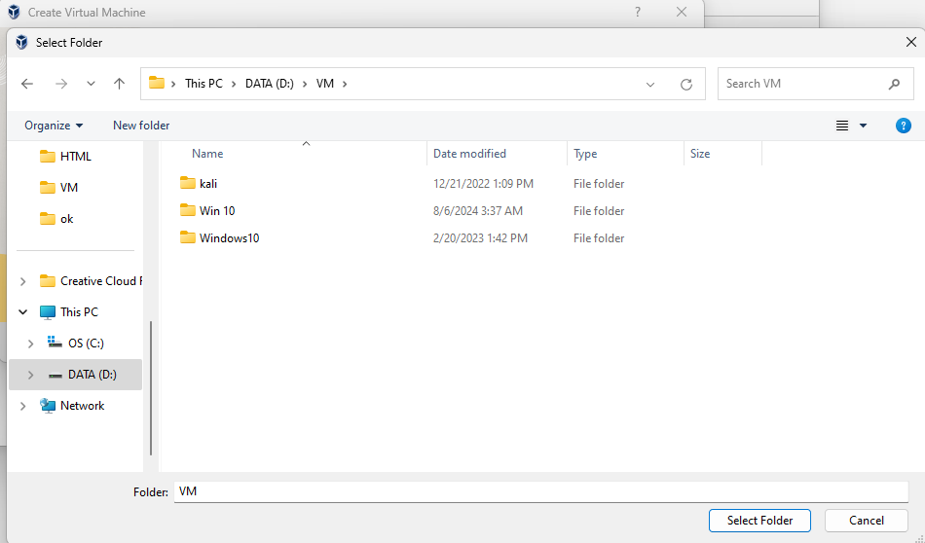Expand Network tree node
This screenshot has width=925, height=543.
23,406
